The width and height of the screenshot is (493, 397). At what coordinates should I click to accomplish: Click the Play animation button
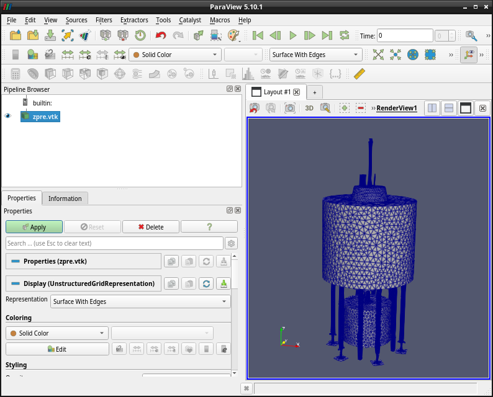pos(293,36)
